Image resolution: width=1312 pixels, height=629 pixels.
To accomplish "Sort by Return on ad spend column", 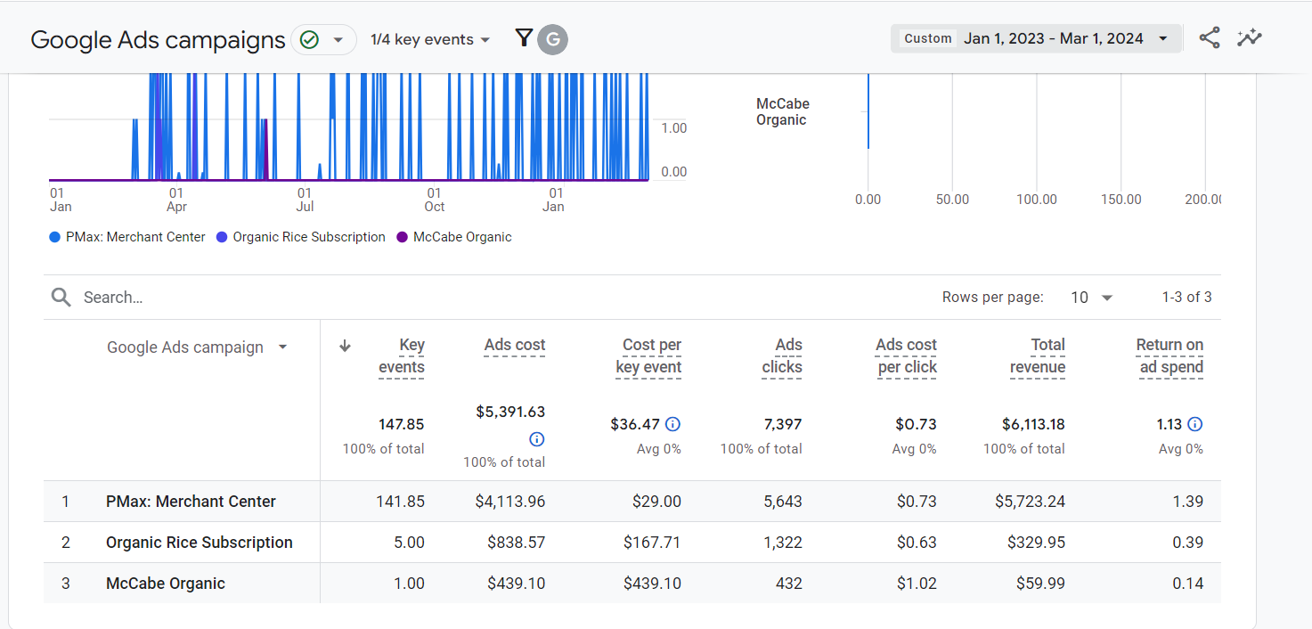I will pos(1169,356).
